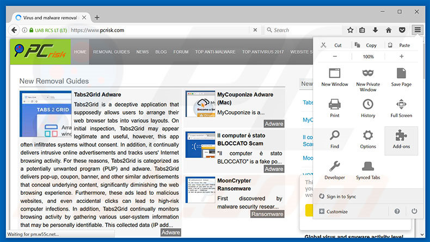
Task: Click Adware tag under MyCouponize article
Action: coord(274,124)
